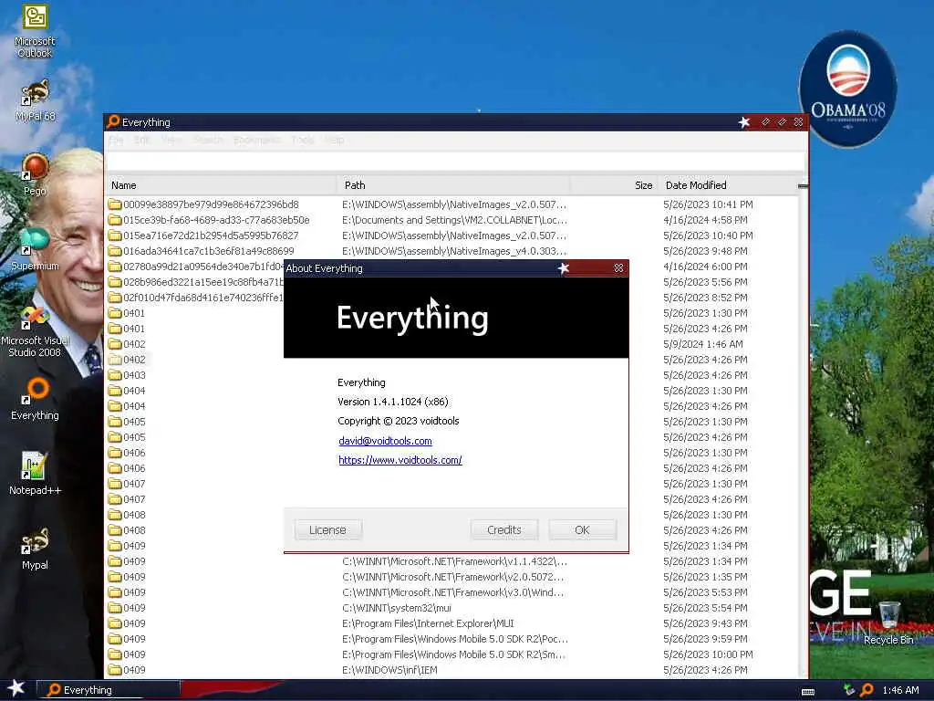934x701 pixels.
Task: Click the Everything desktop shortcut icon
Action: [35, 399]
